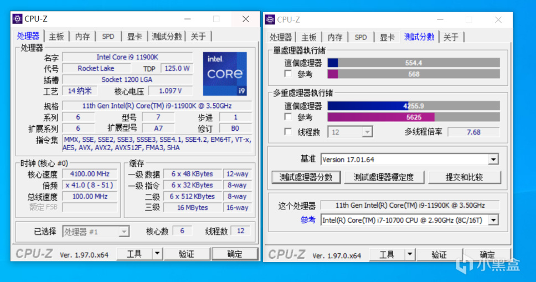This screenshot has height=282, width=536.
Task: Click the CPU-Z app icon in left window title bar
Action: 17,19
